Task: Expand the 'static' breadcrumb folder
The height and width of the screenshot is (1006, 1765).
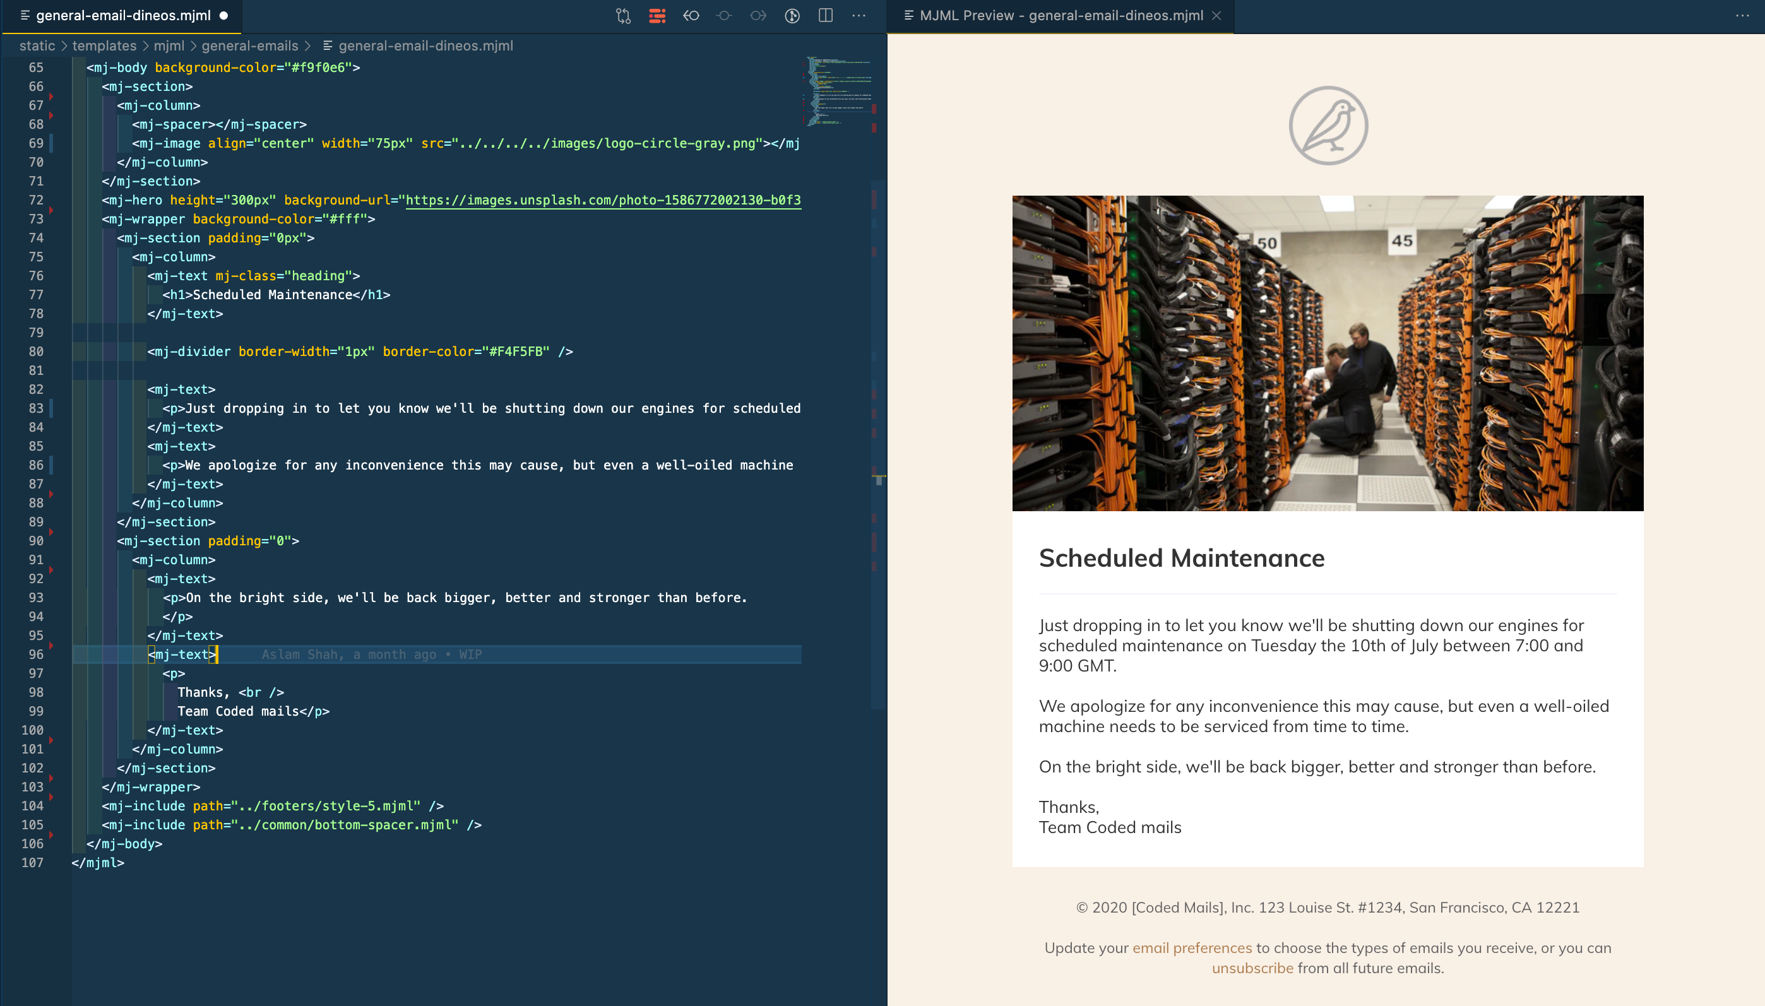Action: point(37,45)
